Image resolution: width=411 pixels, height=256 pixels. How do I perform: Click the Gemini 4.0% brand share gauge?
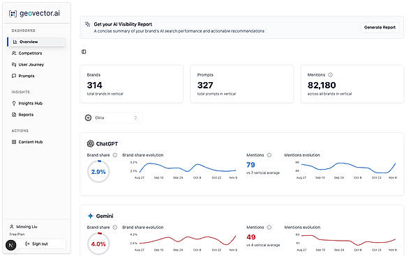point(98,243)
